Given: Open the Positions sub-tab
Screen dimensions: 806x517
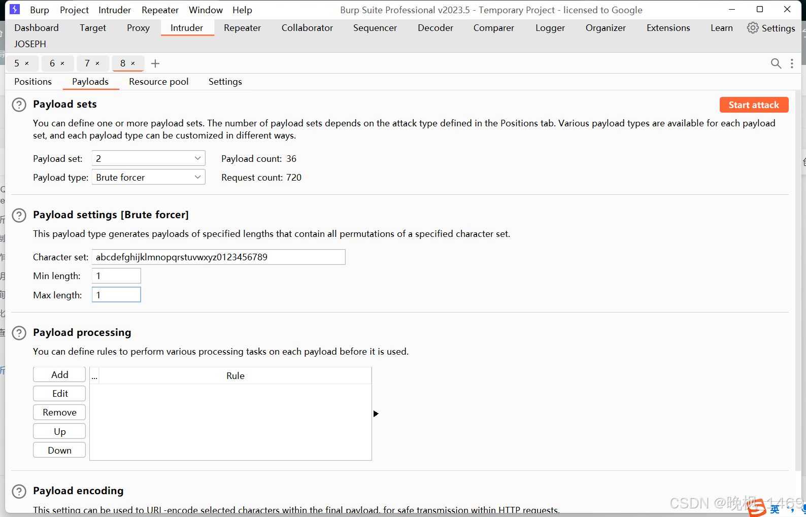Looking at the screenshot, I should [33, 82].
